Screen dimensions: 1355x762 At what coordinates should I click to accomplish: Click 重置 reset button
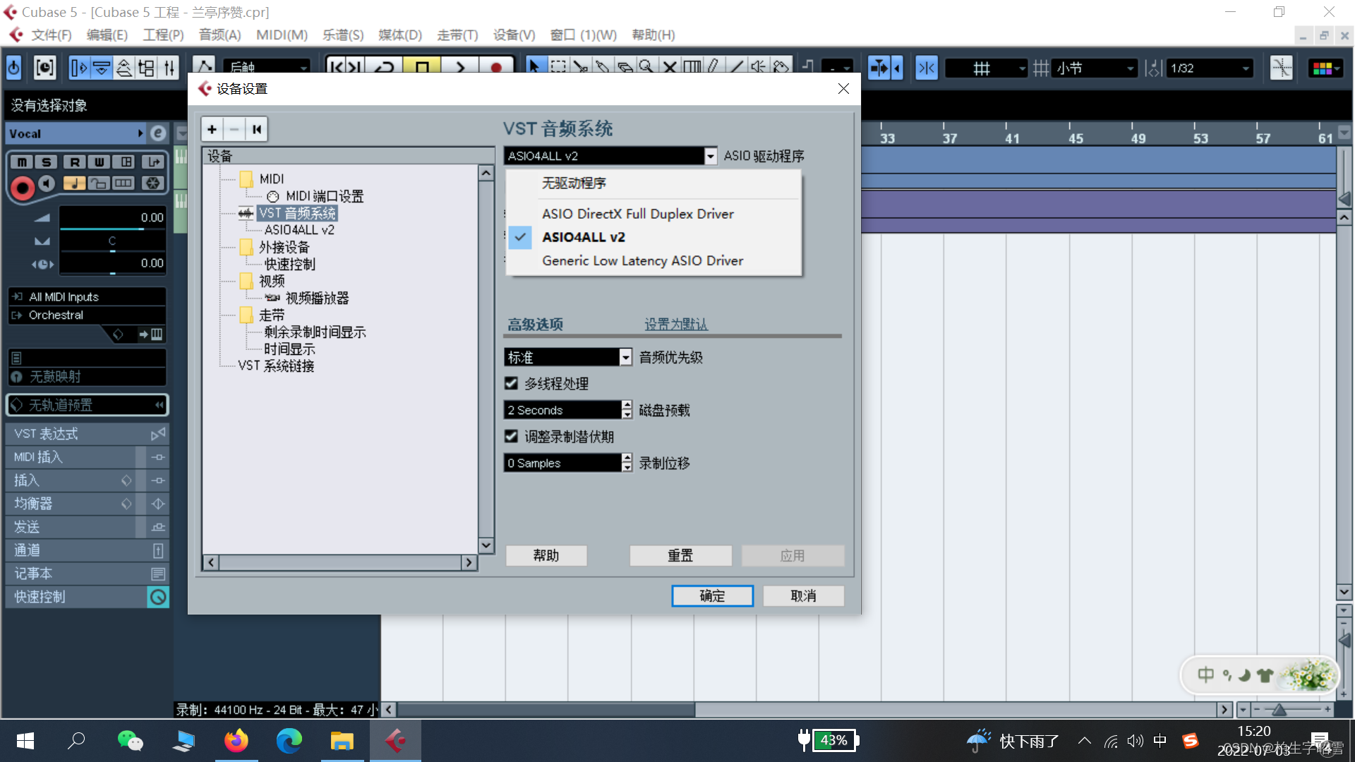(680, 555)
